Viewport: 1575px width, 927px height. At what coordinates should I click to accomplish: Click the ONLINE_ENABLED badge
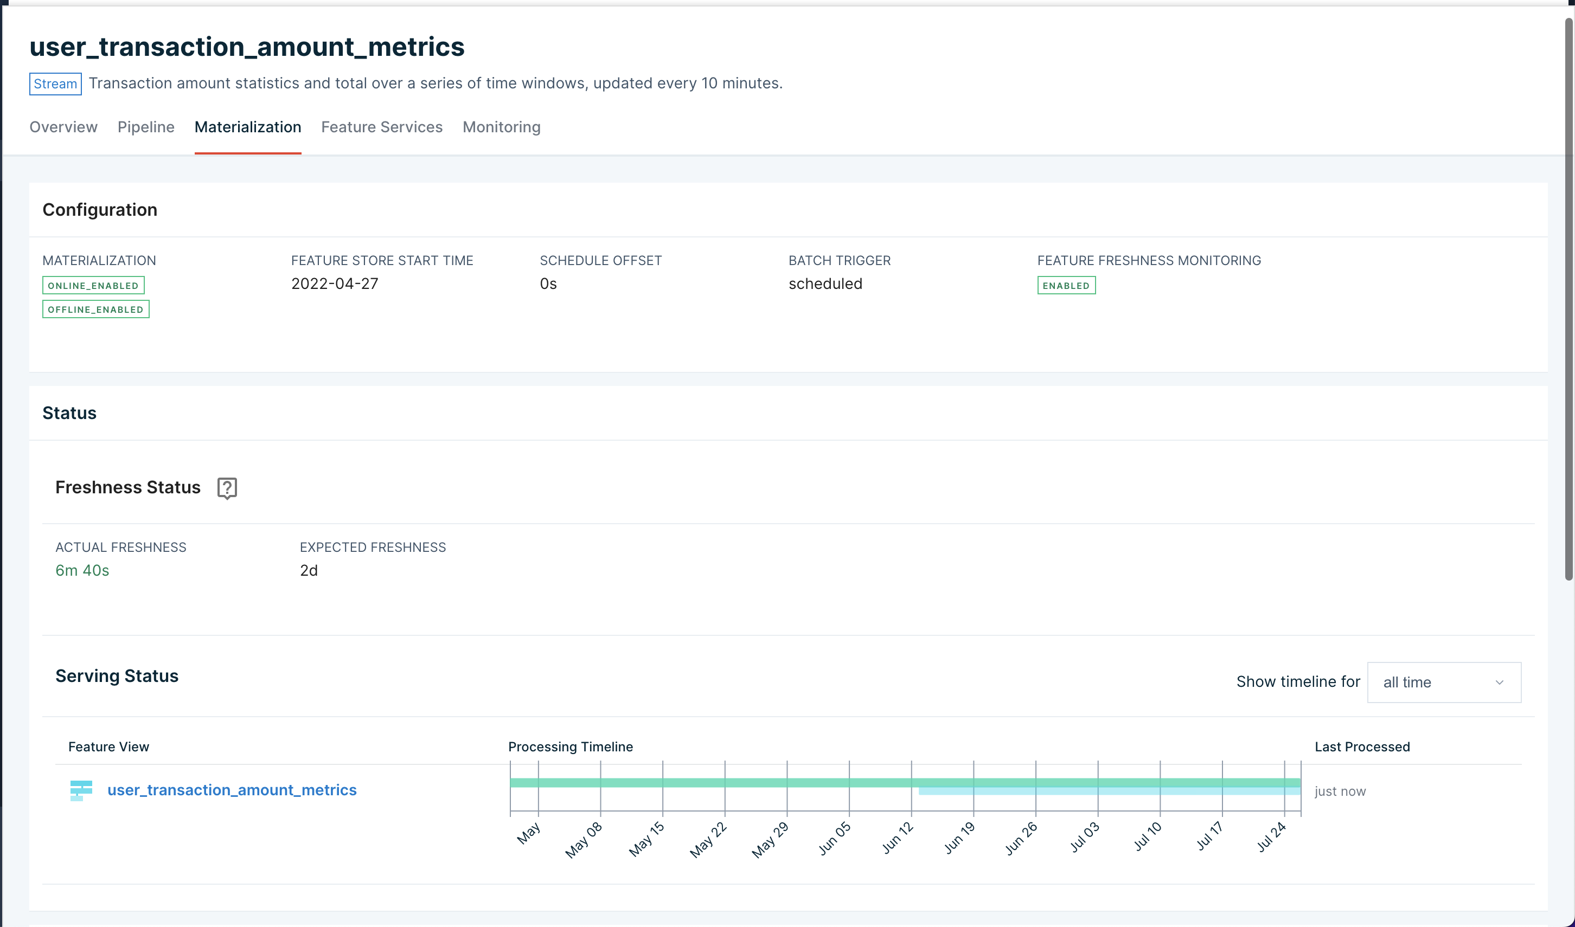94,286
